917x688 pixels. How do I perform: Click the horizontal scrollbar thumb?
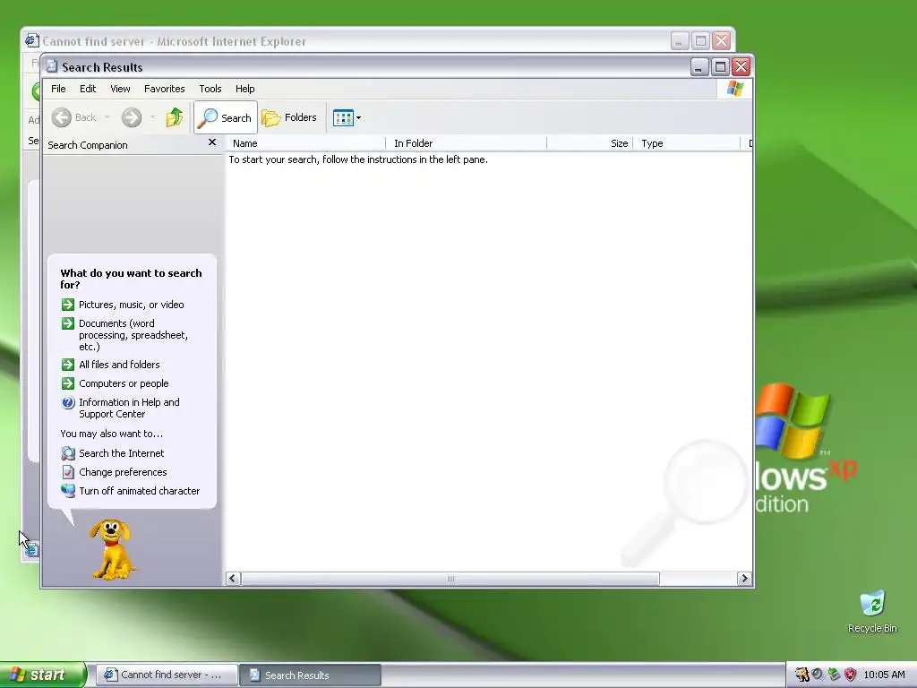point(450,579)
